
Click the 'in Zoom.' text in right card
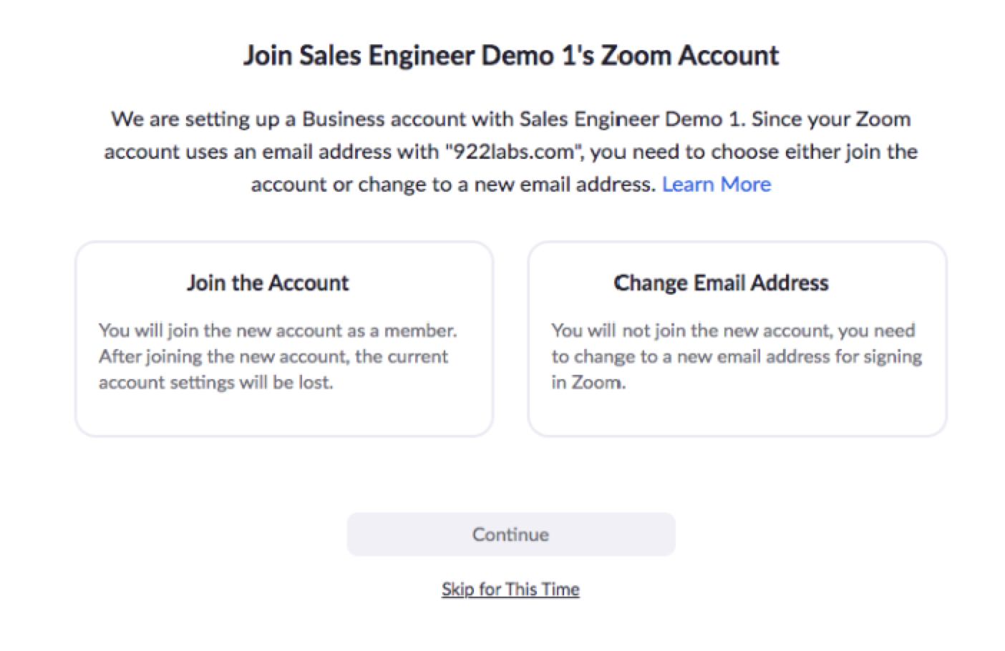[x=588, y=382]
